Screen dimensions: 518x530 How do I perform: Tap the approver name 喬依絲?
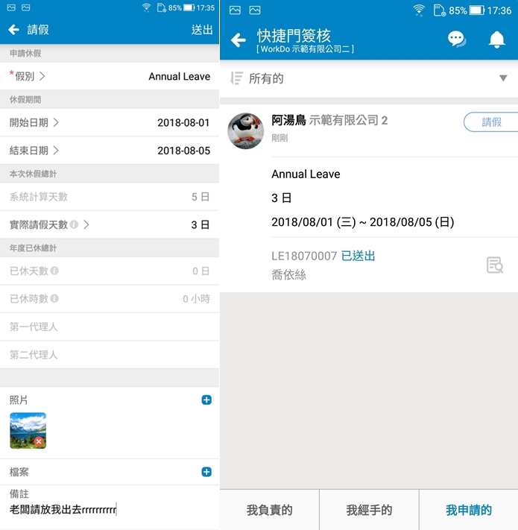coord(289,275)
